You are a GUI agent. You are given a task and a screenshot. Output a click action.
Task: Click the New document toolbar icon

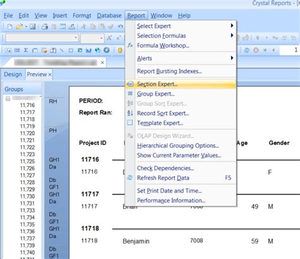point(9,27)
